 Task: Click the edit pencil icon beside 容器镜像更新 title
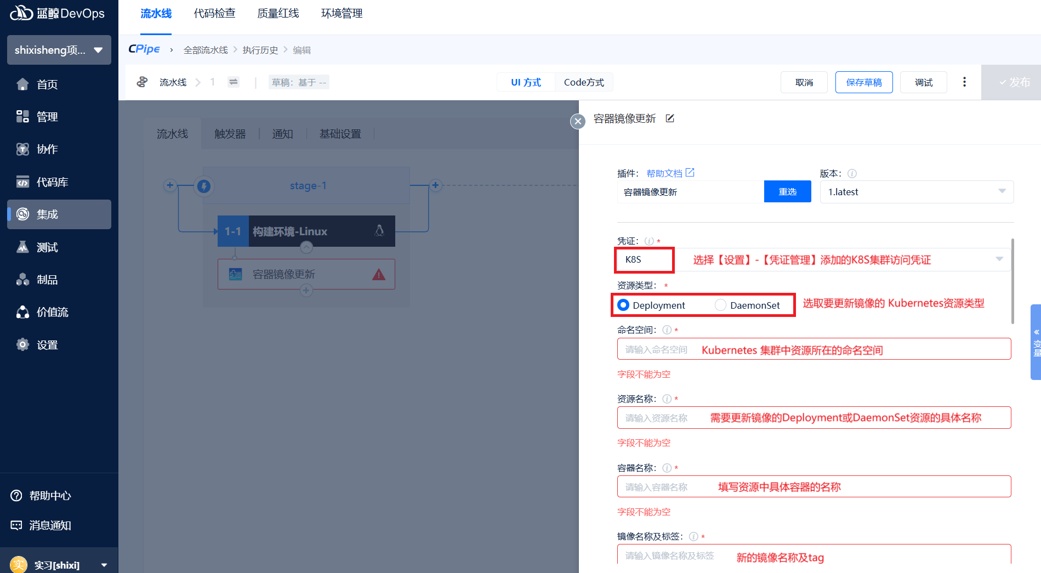(670, 118)
